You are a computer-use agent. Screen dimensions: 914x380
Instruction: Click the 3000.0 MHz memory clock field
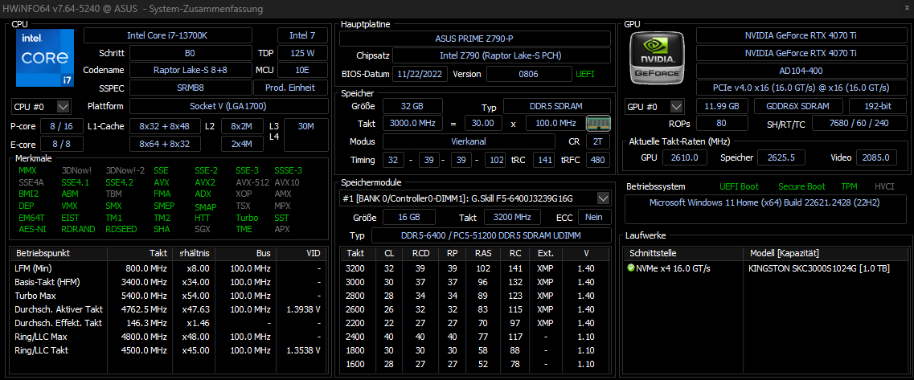click(412, 124)
